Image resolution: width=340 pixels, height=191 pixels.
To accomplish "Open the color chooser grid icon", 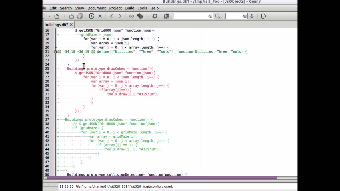I will click(166, 16).
